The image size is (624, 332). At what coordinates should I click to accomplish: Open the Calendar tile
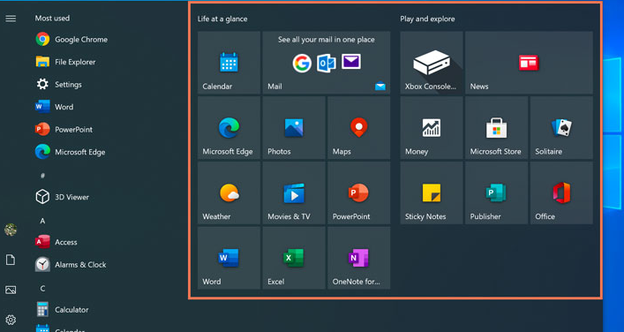229,63
